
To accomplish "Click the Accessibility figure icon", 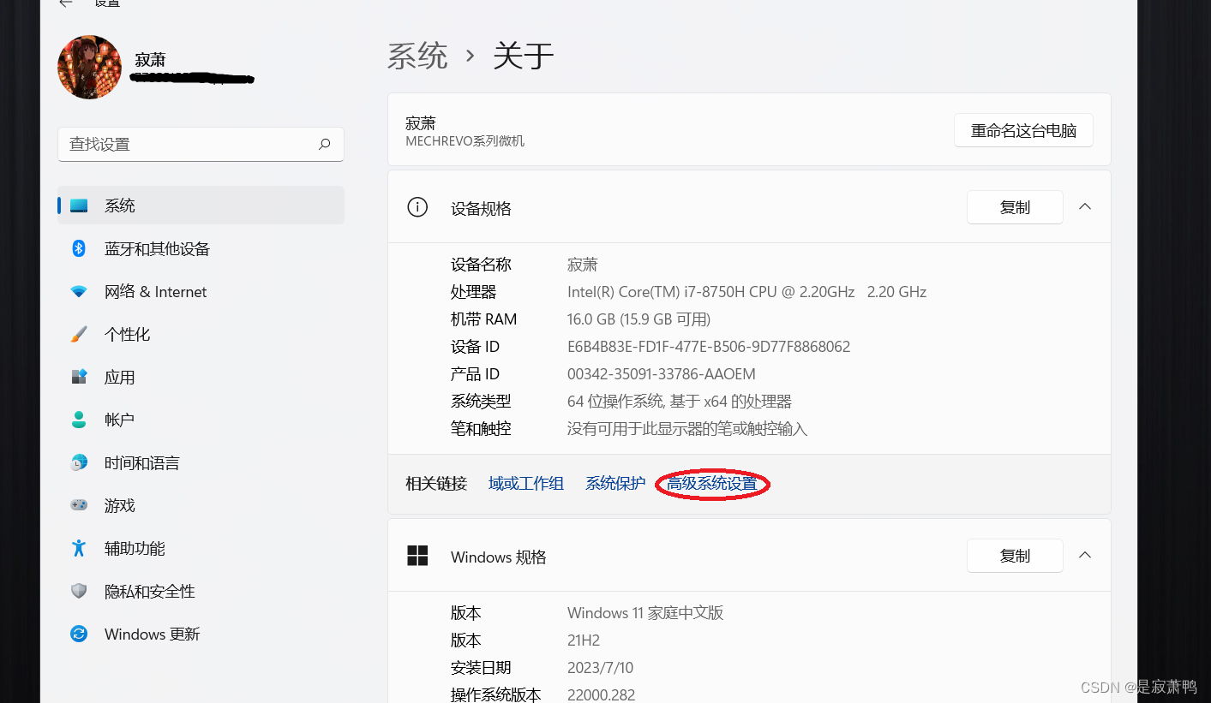I will point(79,548).
